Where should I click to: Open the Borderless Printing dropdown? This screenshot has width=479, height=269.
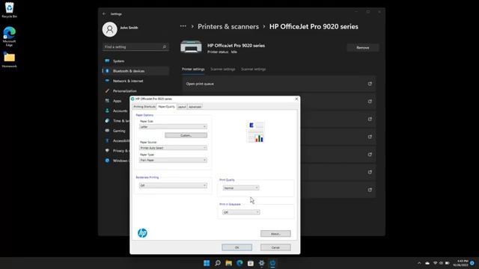point(173,185)
